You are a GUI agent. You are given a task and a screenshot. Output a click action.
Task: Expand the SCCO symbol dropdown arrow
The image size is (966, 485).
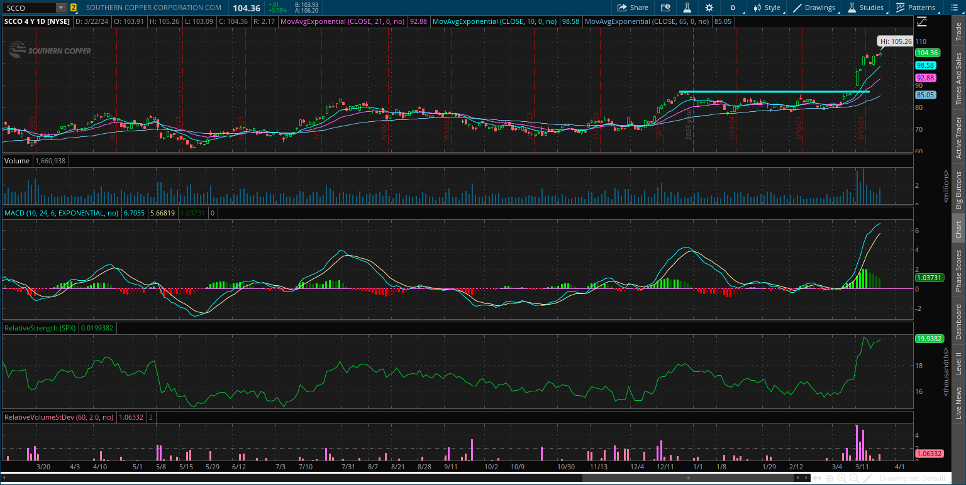click(x=60, y=8)
